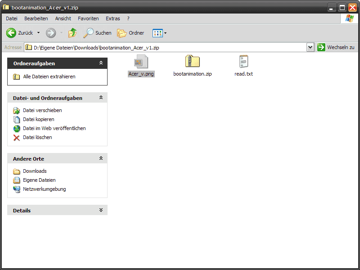Click the Eigene Dateien folder icon
This screenshot has height=270, width=360.
click(x=17, y=180)
